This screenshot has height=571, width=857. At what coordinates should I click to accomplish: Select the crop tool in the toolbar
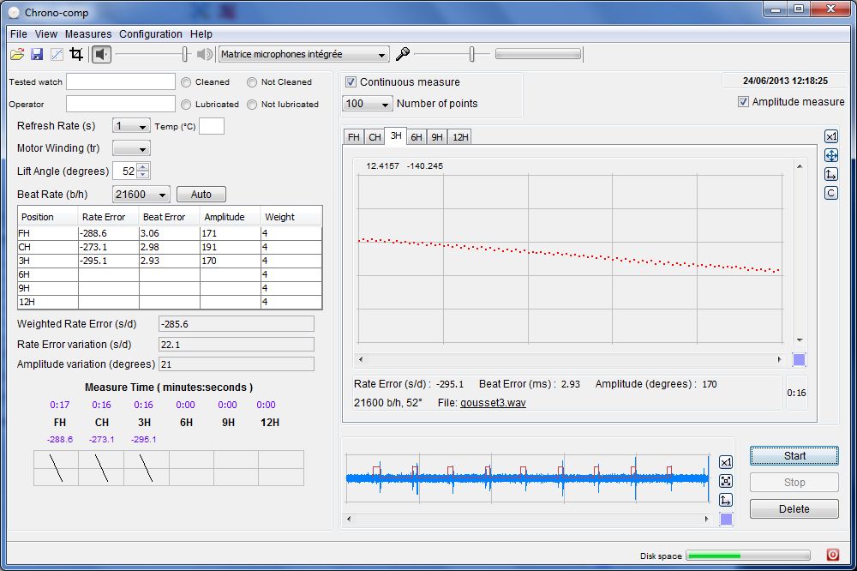76,54
